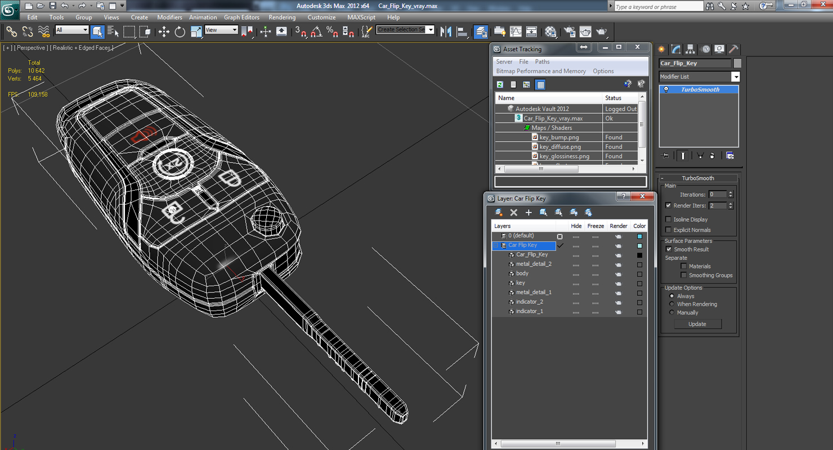
Task: Open the Curve Editor
Action: pos(516,31)
